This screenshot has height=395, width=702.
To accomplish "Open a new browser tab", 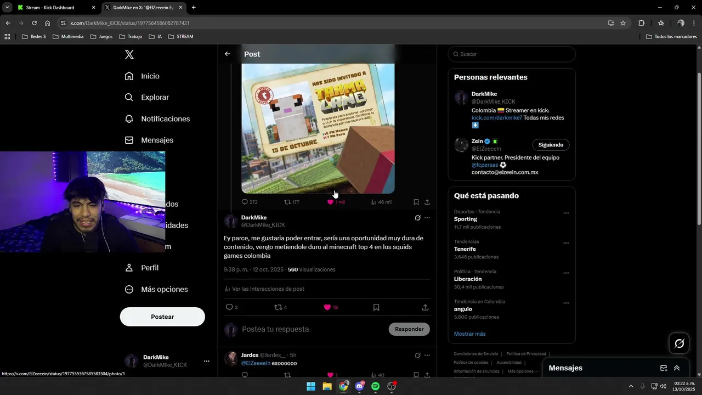I will click(x=194, y=8).
